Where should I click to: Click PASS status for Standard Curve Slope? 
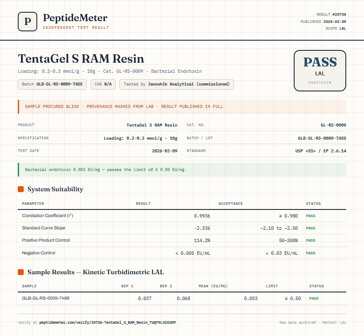[x=311, y=228]
